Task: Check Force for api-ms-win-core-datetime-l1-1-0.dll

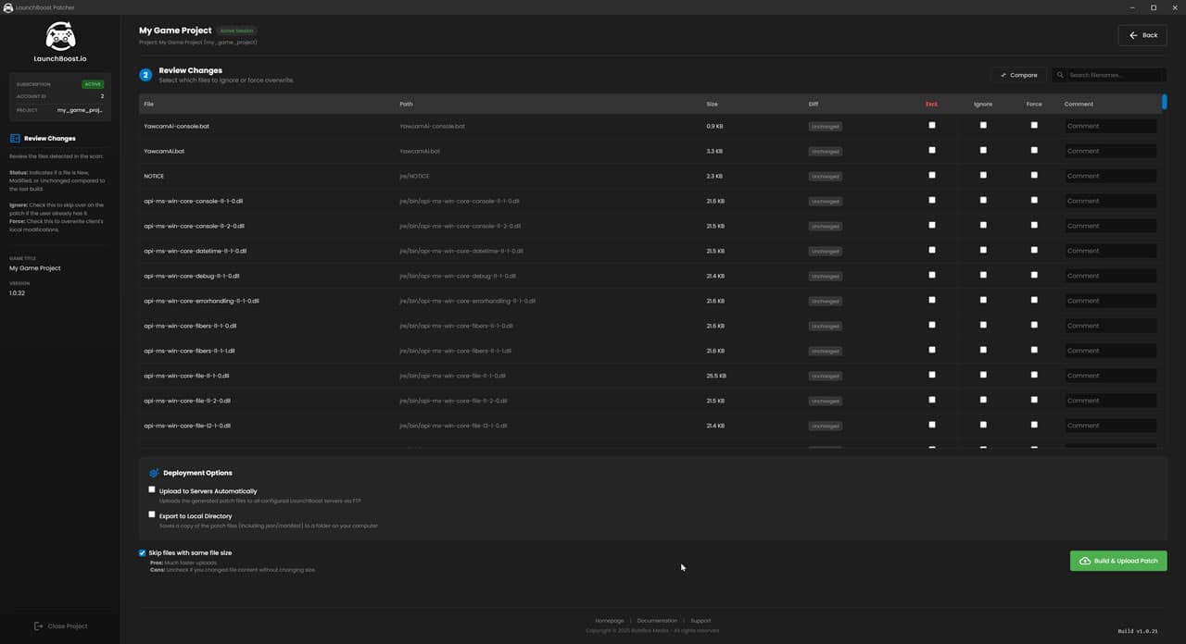Action: (1034, 250)
